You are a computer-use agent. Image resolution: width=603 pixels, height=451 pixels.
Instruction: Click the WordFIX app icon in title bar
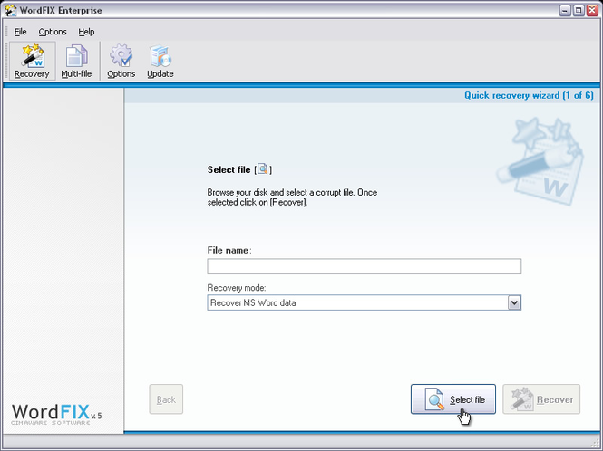pos(10,10)
